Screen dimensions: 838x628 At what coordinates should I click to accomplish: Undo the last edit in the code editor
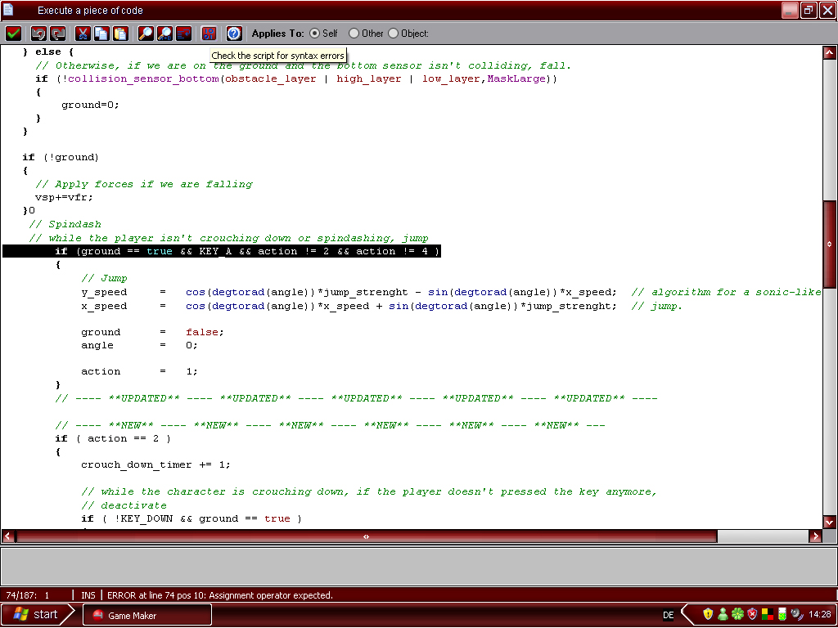pyautogui.click(x=38, y=34)
